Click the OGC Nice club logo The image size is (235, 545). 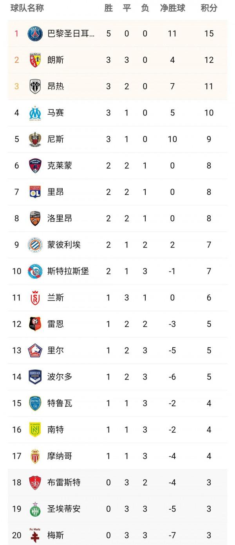click(35, 139)
